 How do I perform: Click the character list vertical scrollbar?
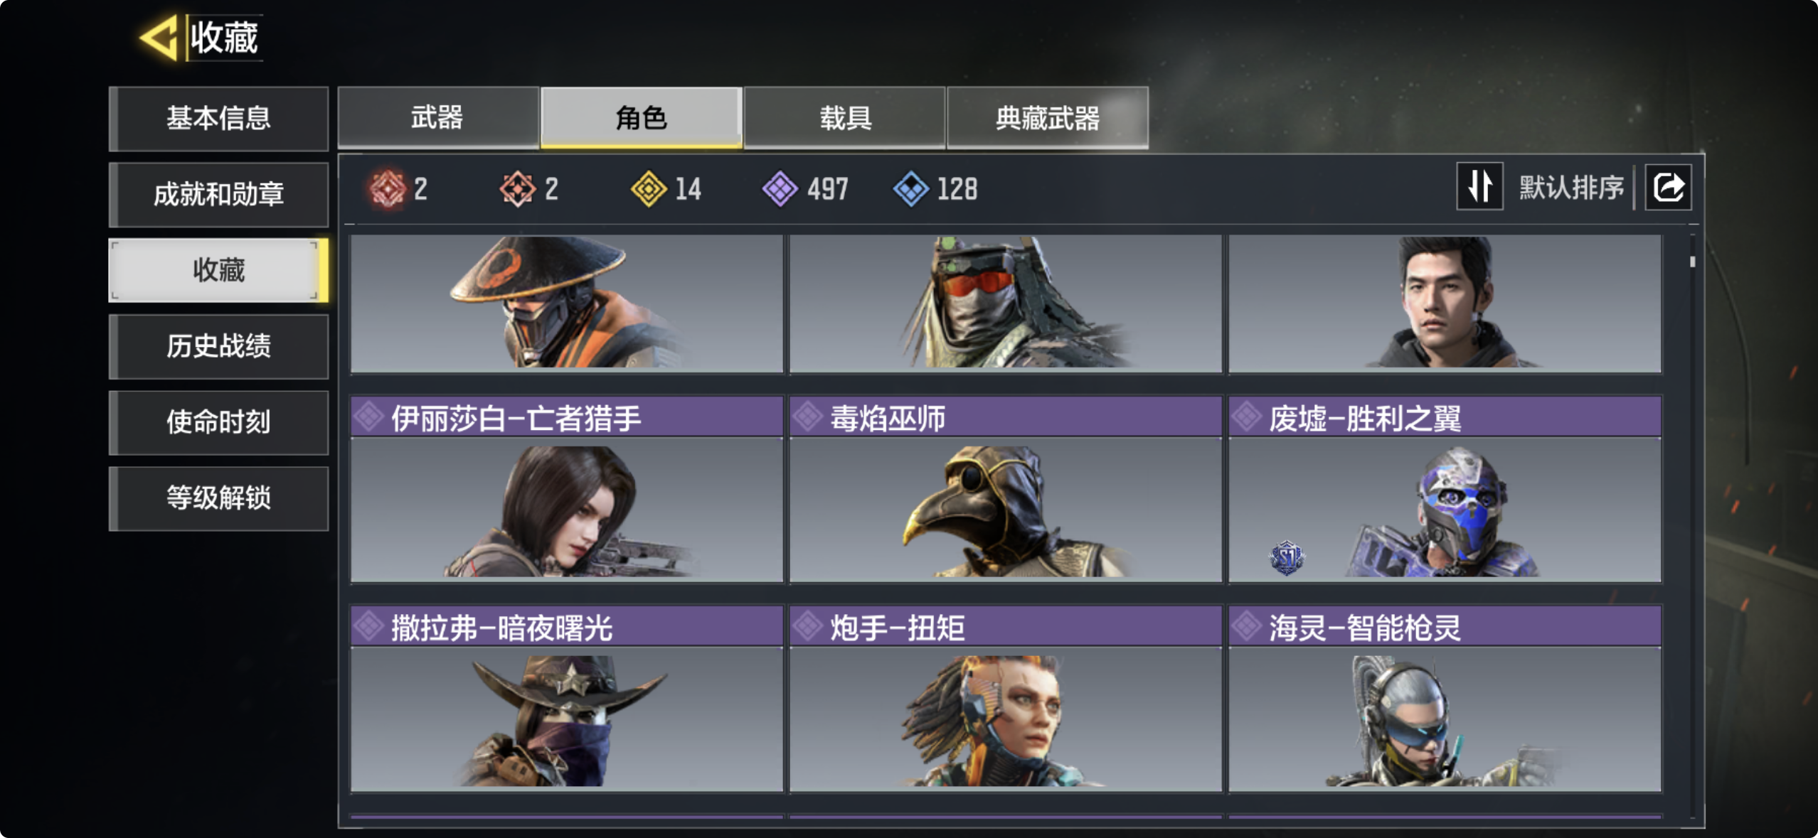(1692, 526)
